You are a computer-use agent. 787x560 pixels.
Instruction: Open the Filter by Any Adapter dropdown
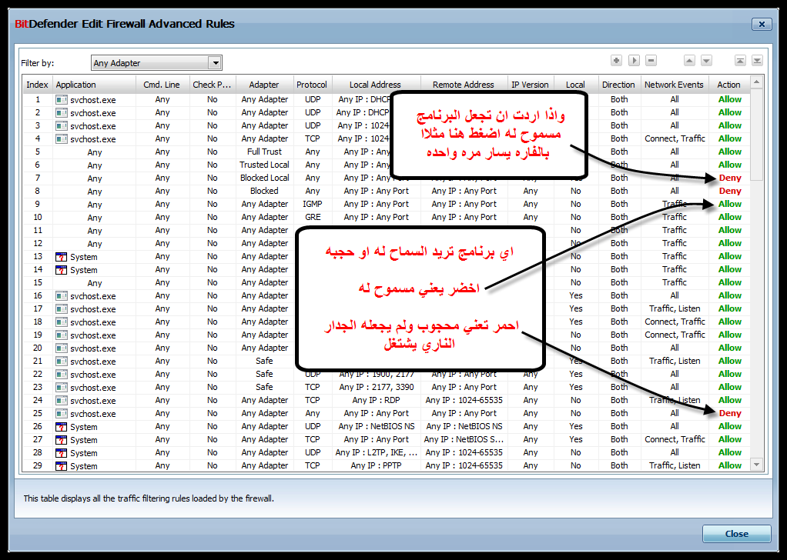(x=156, y=63)
